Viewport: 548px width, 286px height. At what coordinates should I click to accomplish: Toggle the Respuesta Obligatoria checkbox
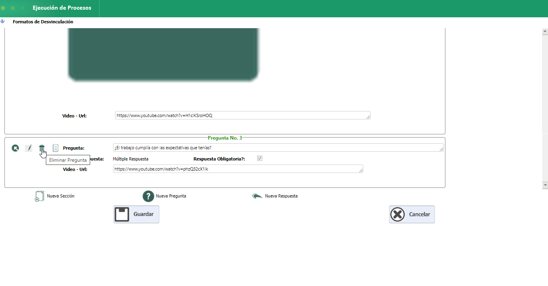[x=260, y=158]
